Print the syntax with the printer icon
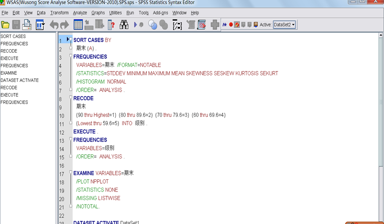 pyautogui.click(x=27, y=25)
